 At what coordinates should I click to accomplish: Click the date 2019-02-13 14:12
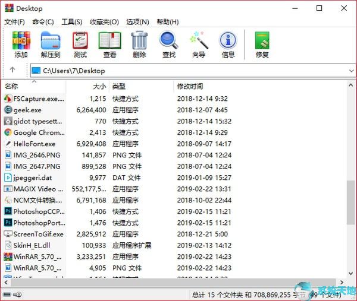(x=204, y=245)
